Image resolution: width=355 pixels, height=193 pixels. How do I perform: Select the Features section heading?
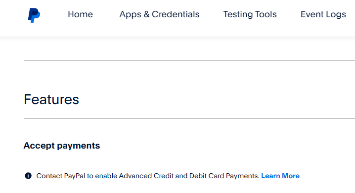click(x=51, y=99)
